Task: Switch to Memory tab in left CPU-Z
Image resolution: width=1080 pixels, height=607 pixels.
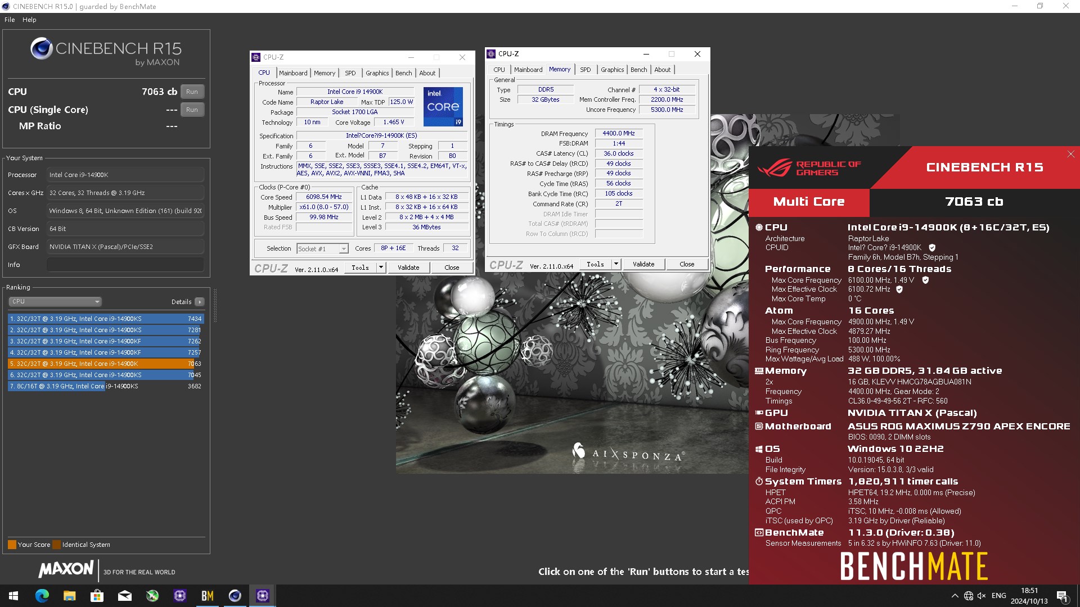Action: tap(325, 73)
